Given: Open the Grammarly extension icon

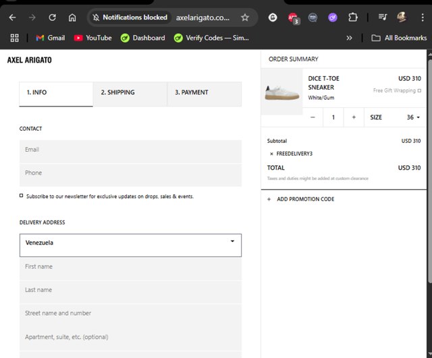Looking at the screenshot, I should point(273,18).
